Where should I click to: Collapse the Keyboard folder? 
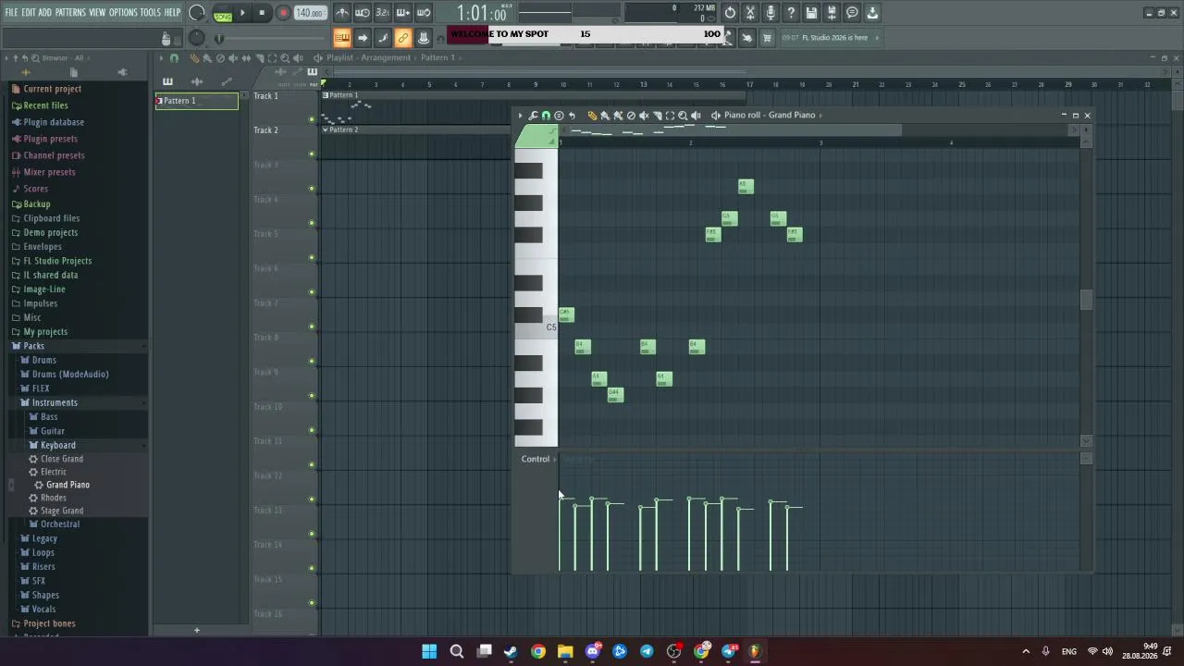[x=57, y=445]
